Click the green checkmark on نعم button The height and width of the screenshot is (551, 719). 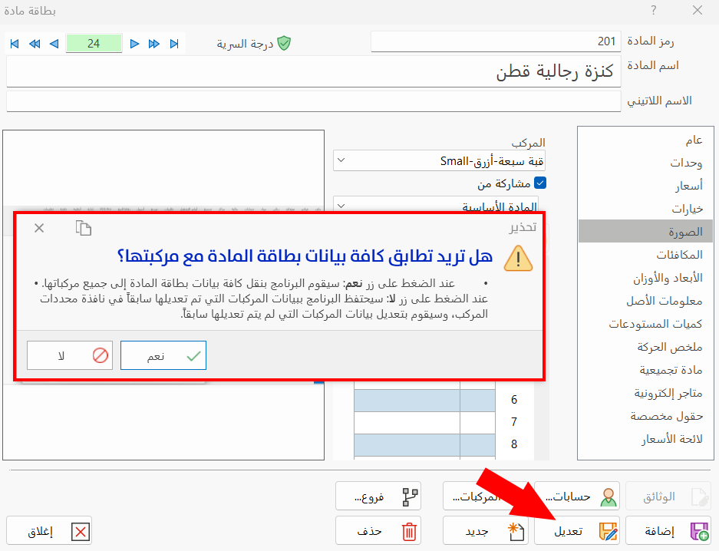pyautogui.click(x=194, y=356)
